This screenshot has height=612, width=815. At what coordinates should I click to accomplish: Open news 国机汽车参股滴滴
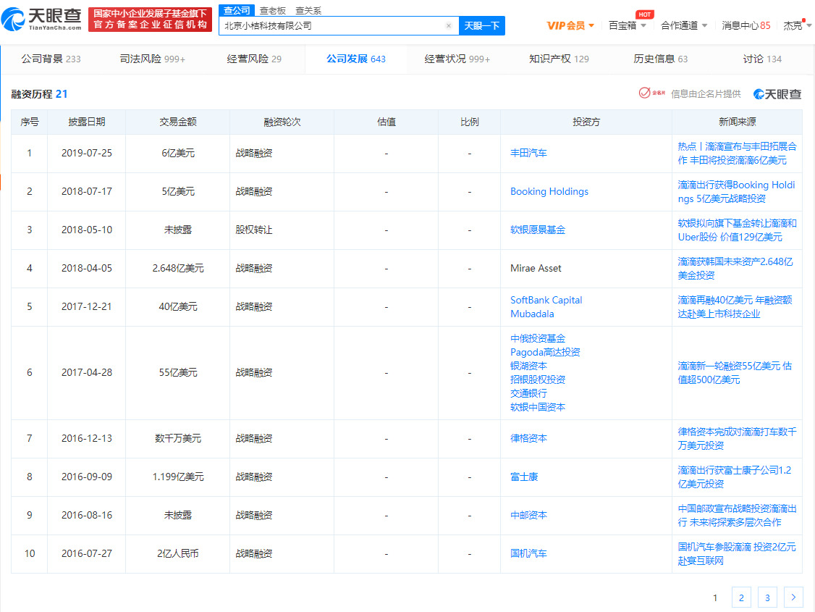click(x=737, y=554)
